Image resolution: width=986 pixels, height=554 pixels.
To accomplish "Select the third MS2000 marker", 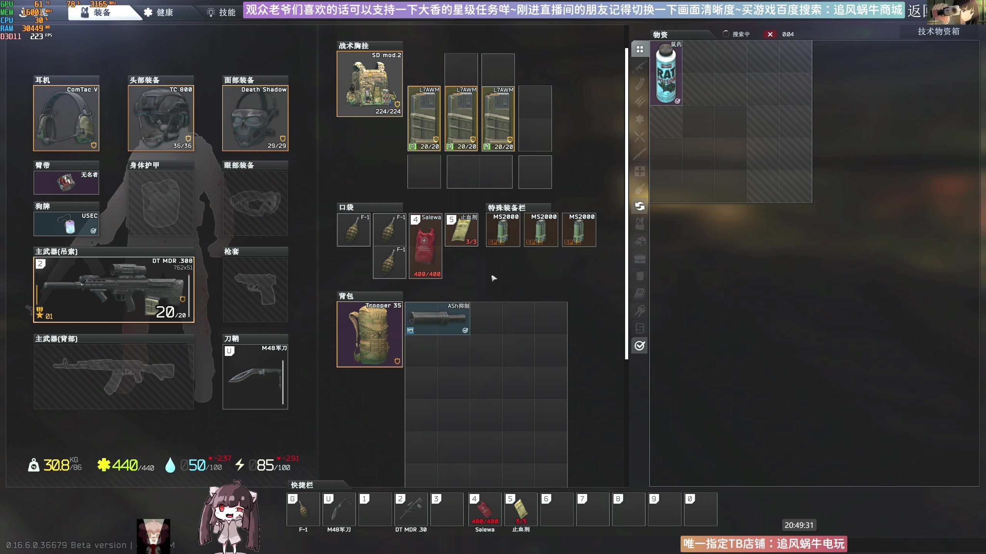I will tap(579, 230).
